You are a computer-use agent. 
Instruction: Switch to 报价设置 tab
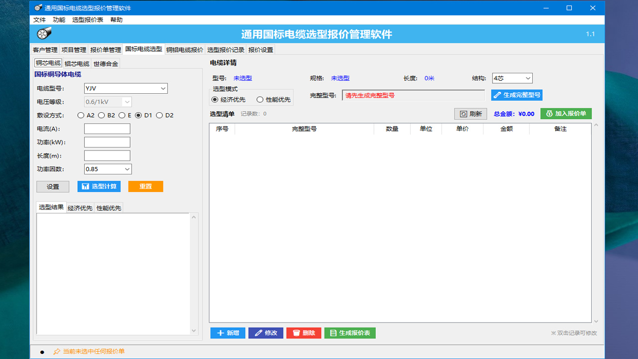261,50
